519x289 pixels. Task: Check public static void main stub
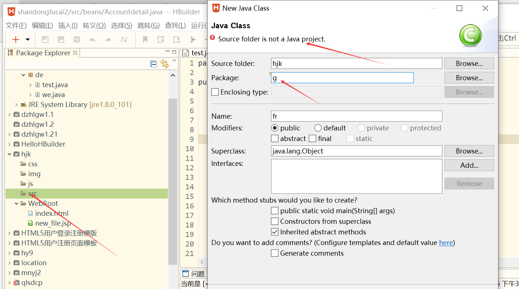coord(275,211)
